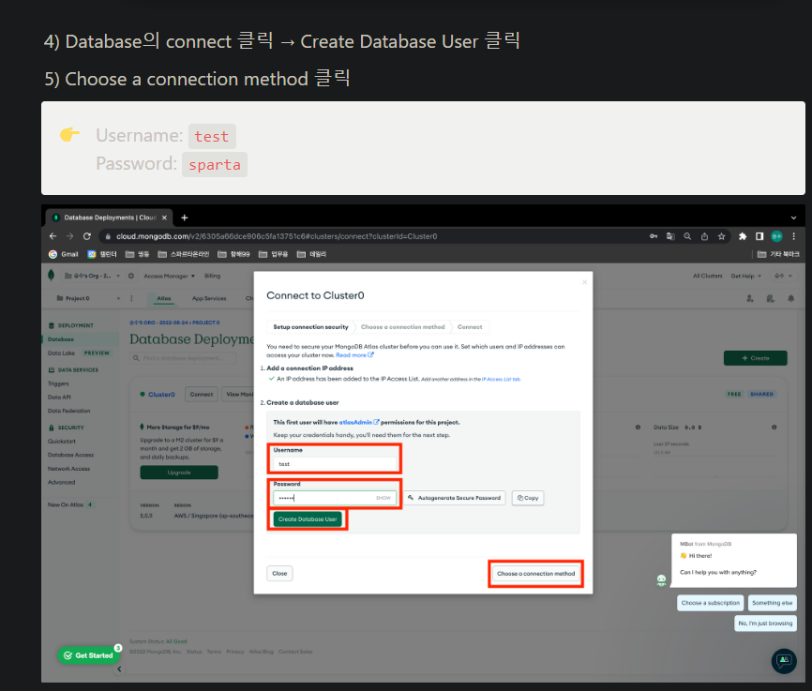Click the Username input field
Screen dimensions: 812x691
(x=335, y=464)
